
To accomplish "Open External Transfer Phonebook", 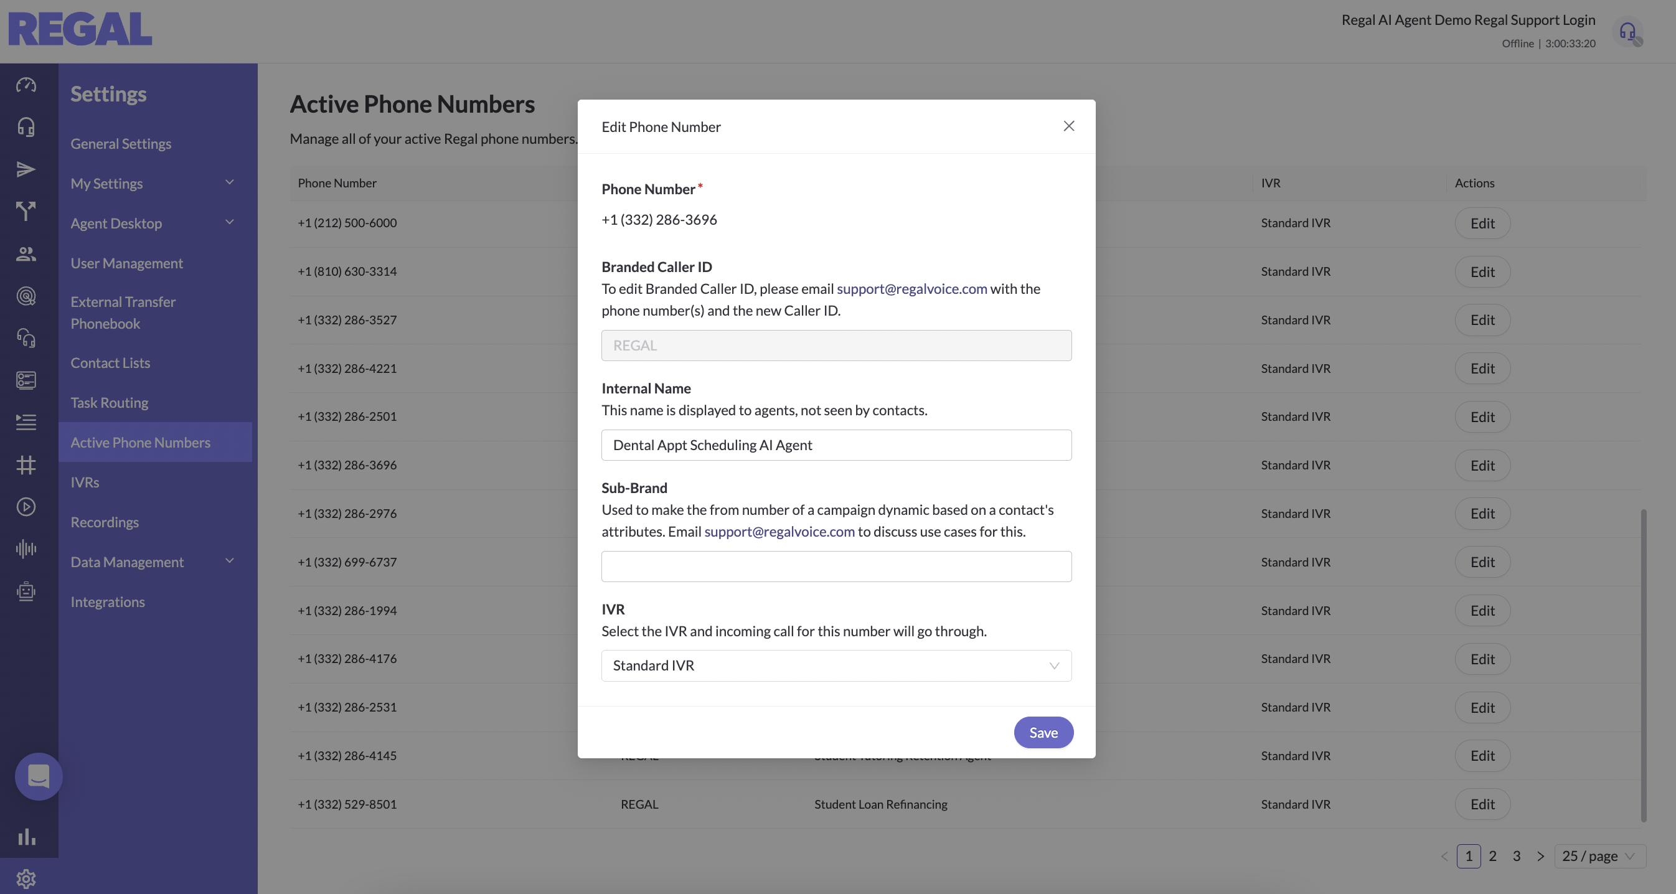I will point(123,313).
